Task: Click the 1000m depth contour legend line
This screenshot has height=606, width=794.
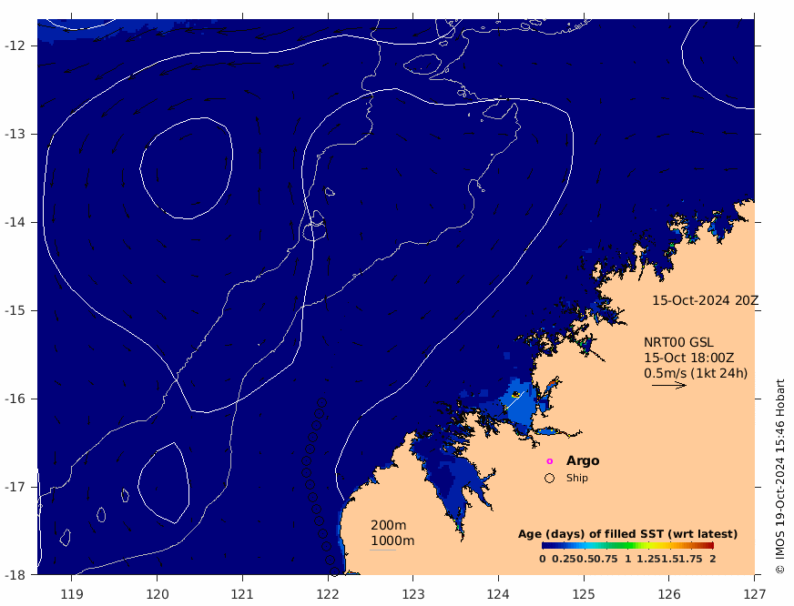Action: click(382, 550)
